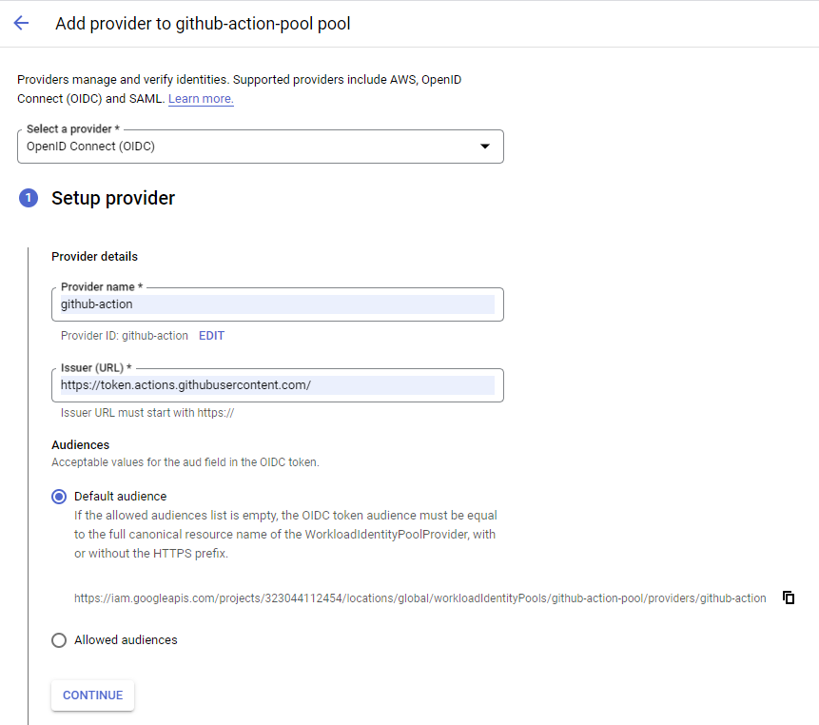Click the step 1 circle icon

pyautogui.click(x=29, y=198)
